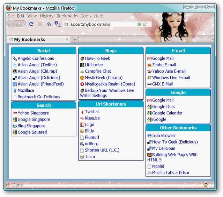The width and height of the screenshot is (223, 197).
Task: Click the Lifehacker favicon
Action: click(x=82, y=65)
